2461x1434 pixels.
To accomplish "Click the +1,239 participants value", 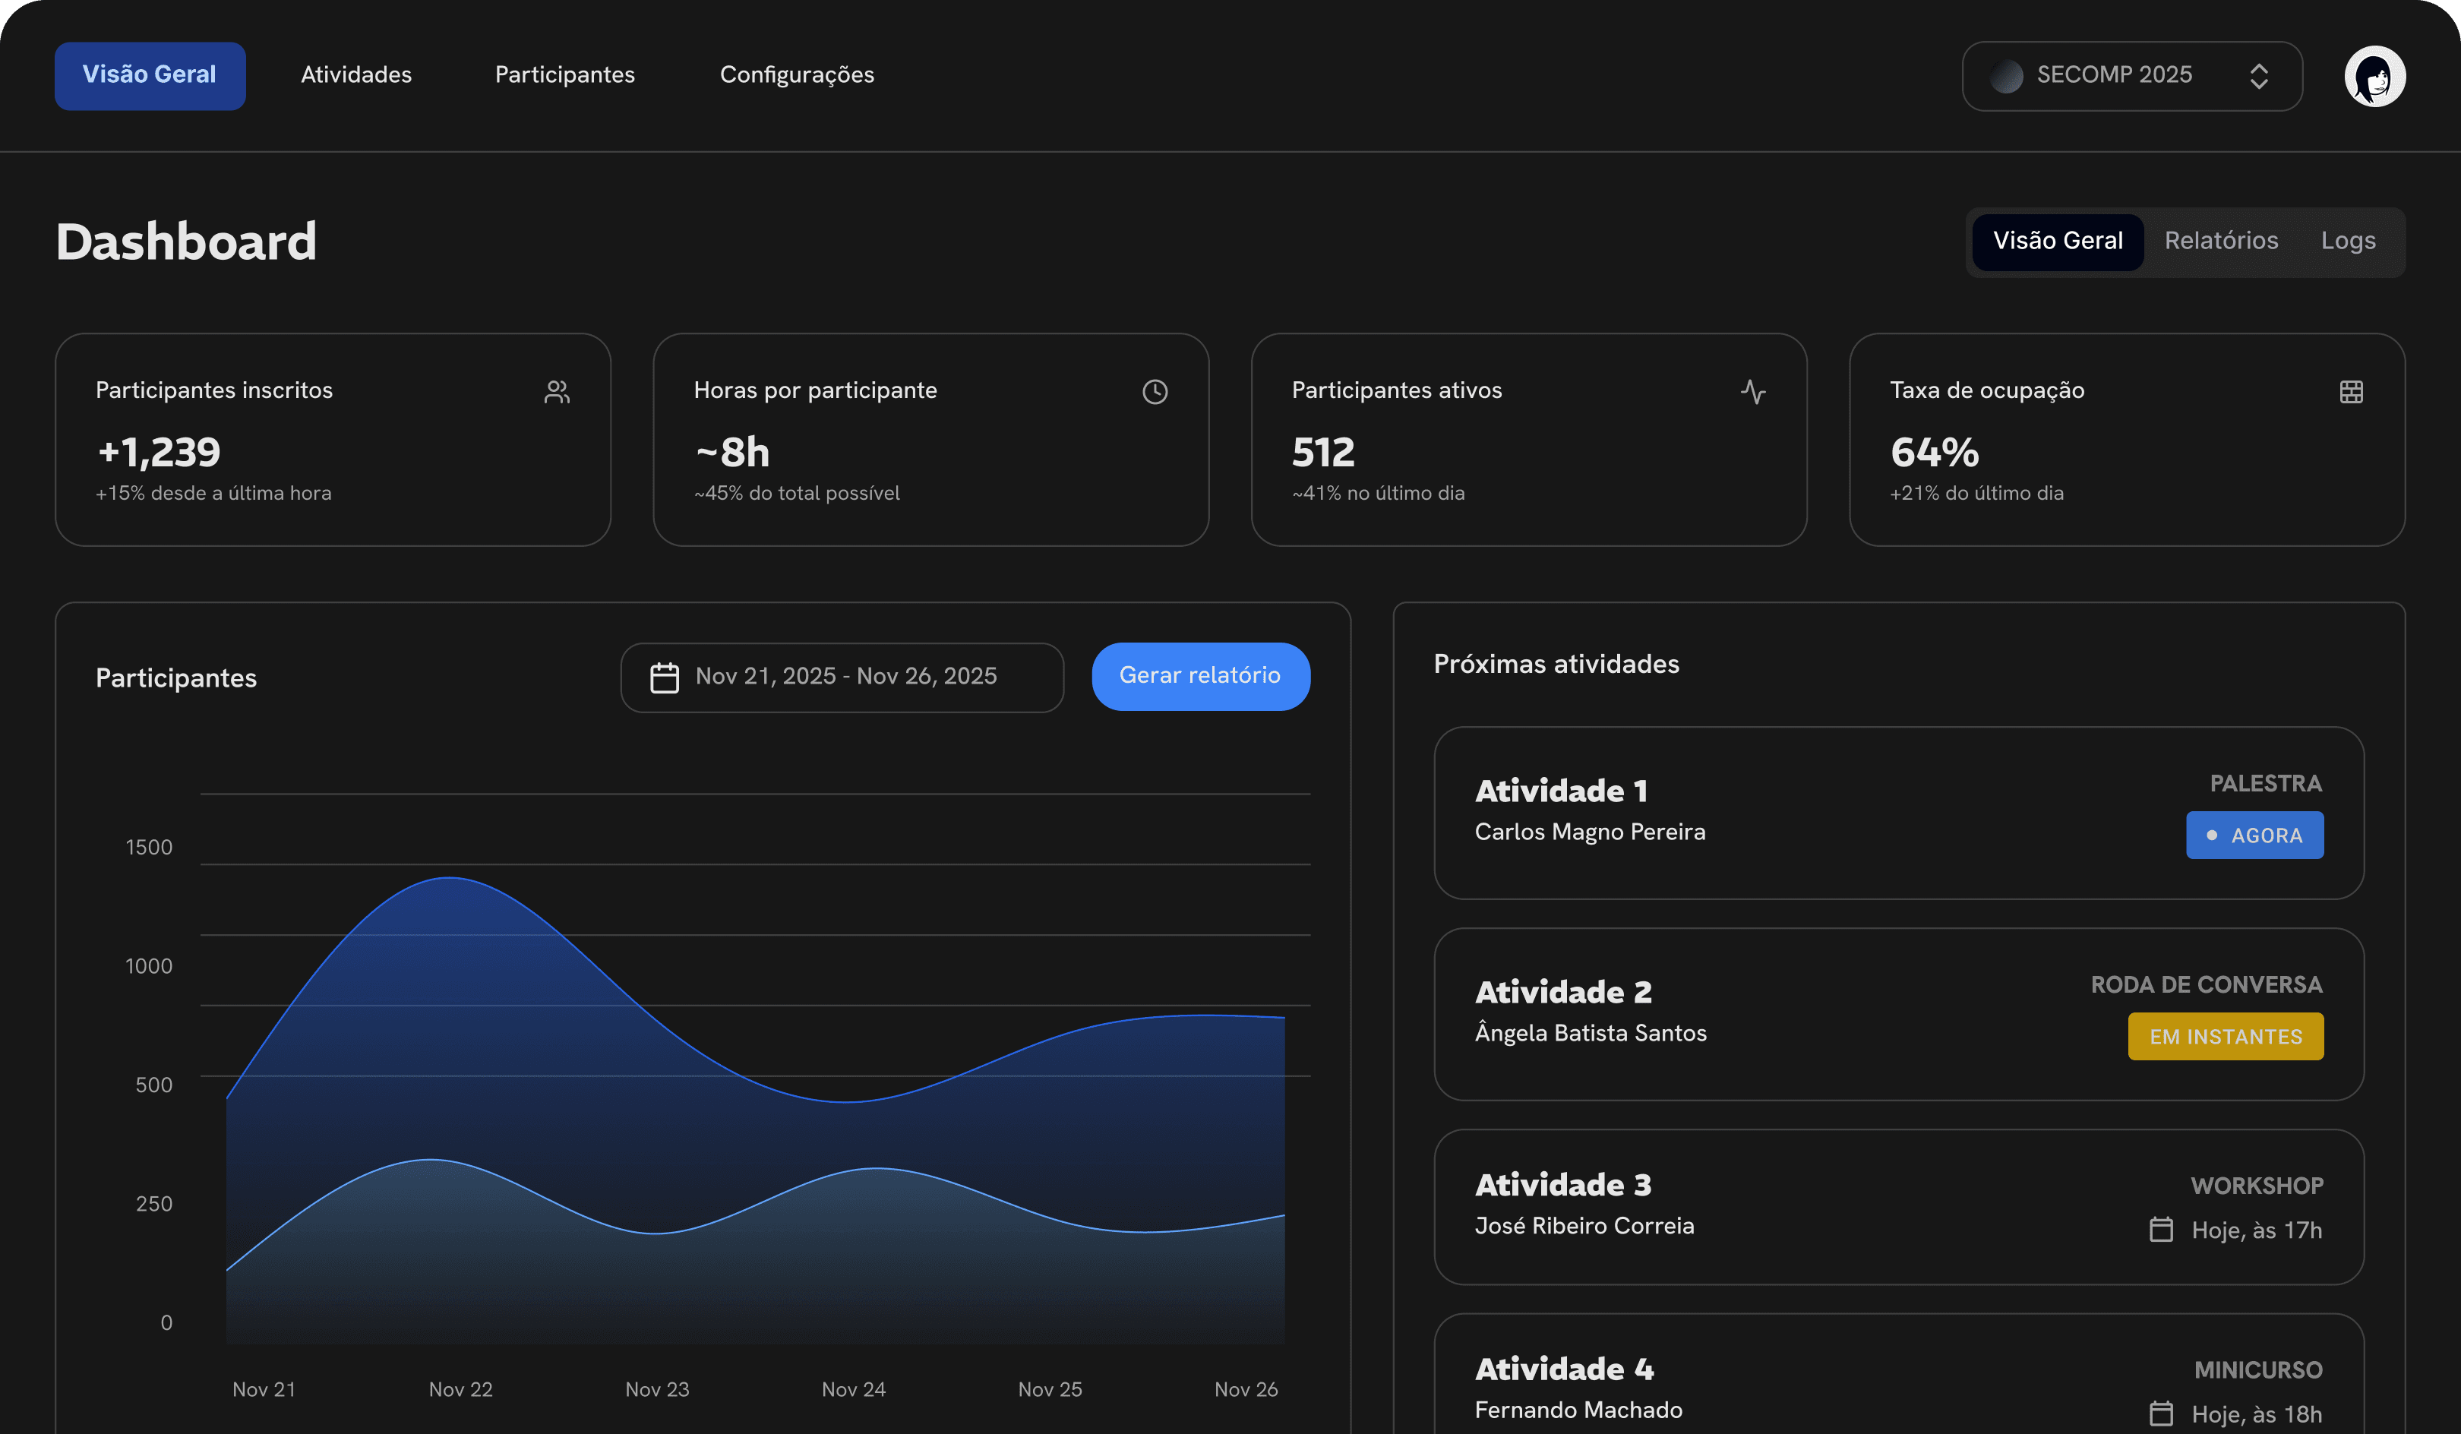I will coord(160,452).
